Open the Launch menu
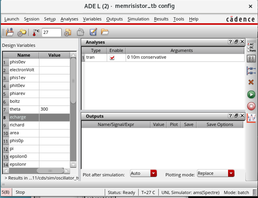The image size is (258, 198). click(x=12, y=19)
